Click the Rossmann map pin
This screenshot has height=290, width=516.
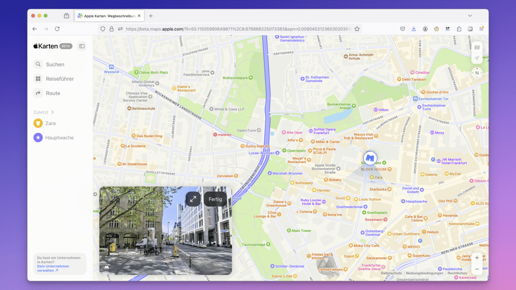(385, 220)
